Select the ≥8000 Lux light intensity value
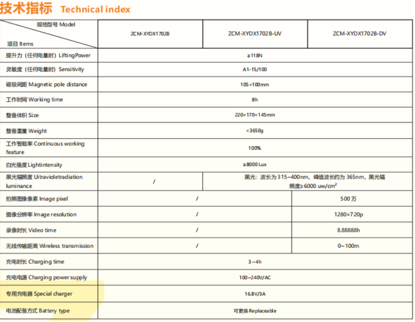Image resolution: width=415 pixels, height=322 pixels. (255, 165)
